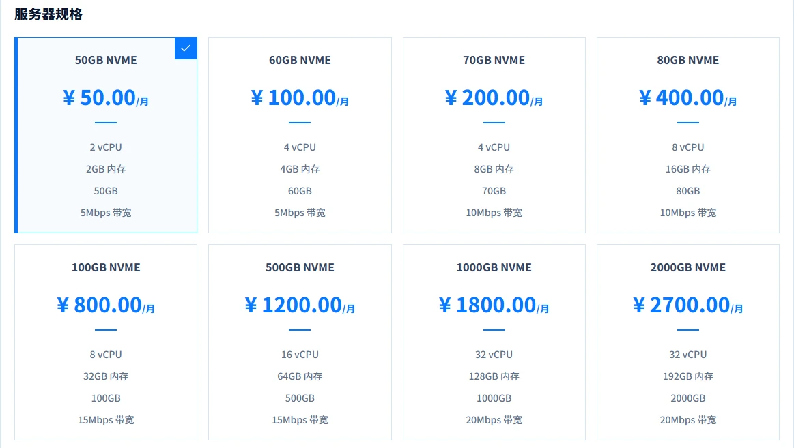Click the ¥ 200.00 monthly price

point(494,98)
